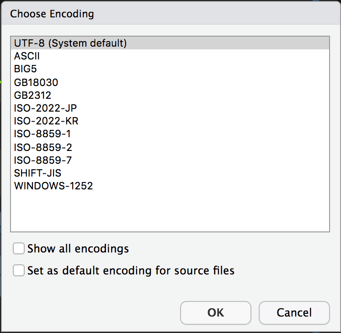Select the BIG5 encoding
This screenshot has width=341, height=333.
point(25,70)
